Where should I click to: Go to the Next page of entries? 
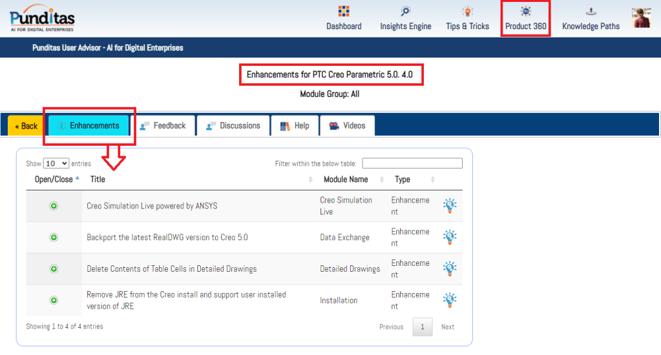[447, 327]
